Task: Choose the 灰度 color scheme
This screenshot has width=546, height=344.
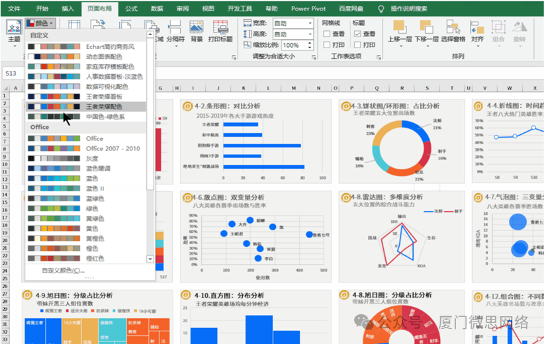Action: pyautogui.click(x=86, y=158)
